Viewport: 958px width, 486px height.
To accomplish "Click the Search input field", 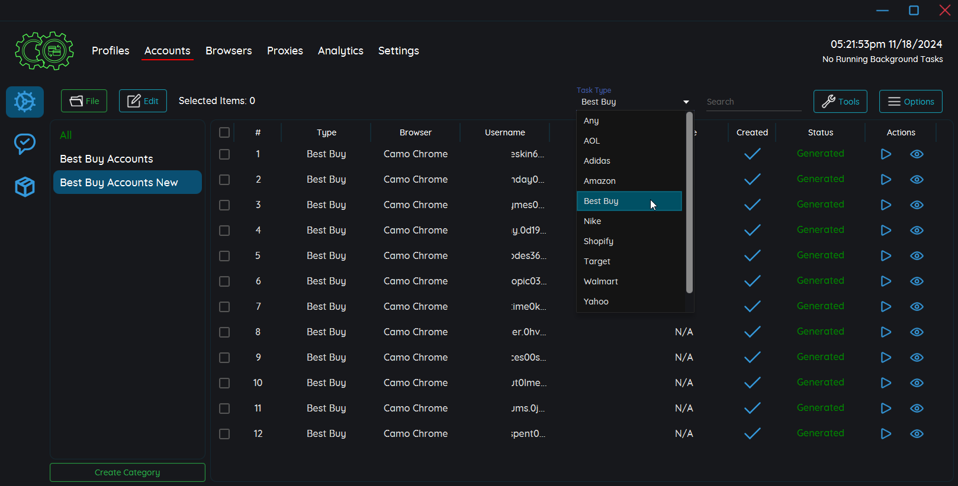I will tap(753, 102).
